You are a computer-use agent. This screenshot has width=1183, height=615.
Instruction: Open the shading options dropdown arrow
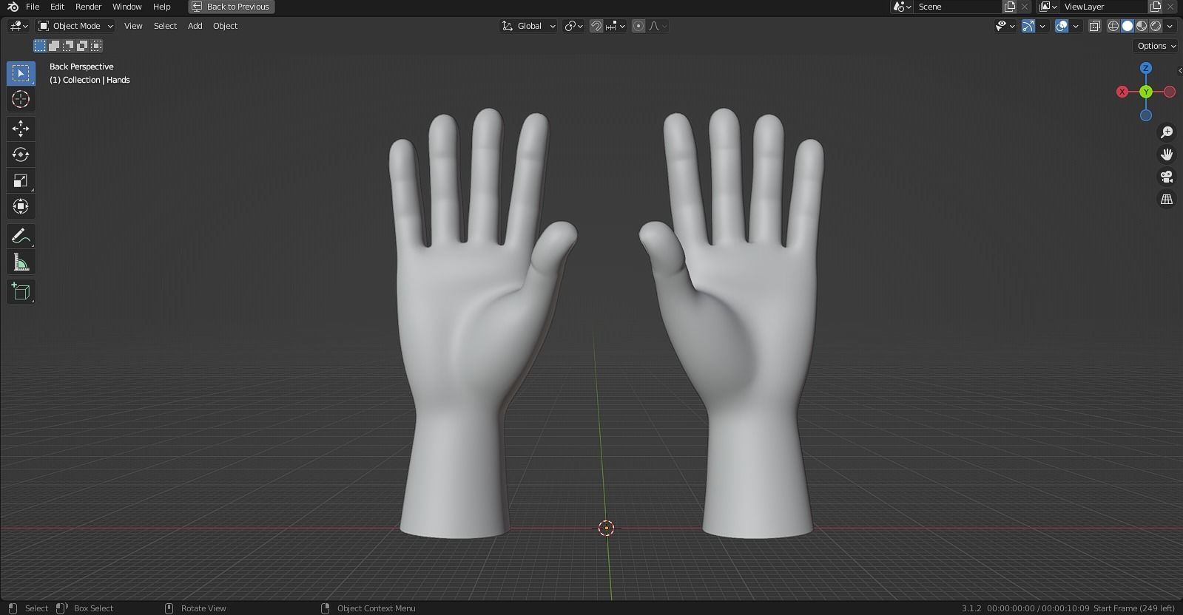click(1170, 26)
